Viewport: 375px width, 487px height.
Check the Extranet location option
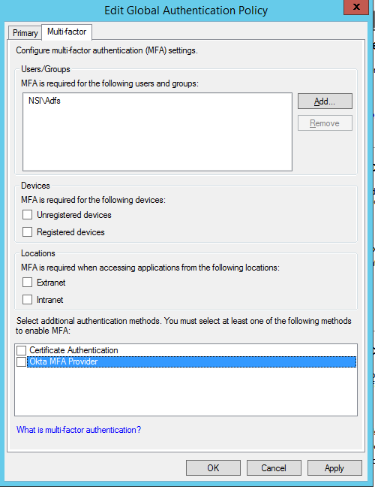27,283
